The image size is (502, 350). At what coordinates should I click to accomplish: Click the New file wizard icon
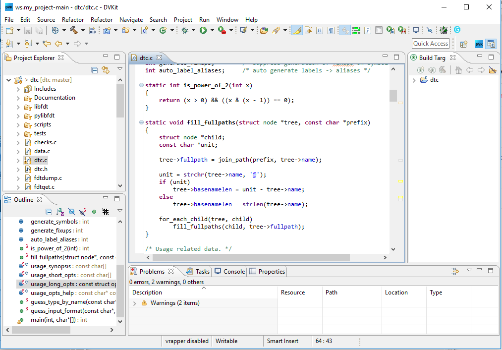[x=9, y=30]
